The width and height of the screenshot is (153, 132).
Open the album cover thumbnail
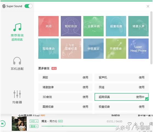tap(19, 123)
